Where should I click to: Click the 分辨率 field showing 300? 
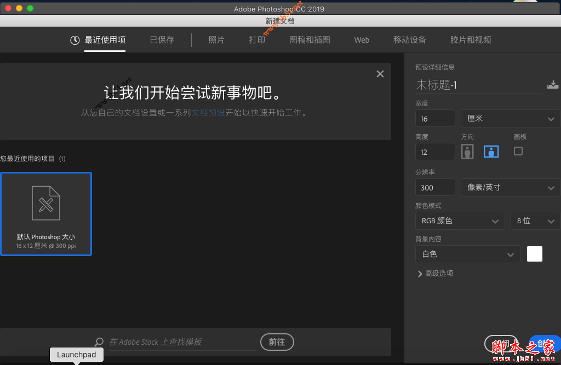pos(435,187)
